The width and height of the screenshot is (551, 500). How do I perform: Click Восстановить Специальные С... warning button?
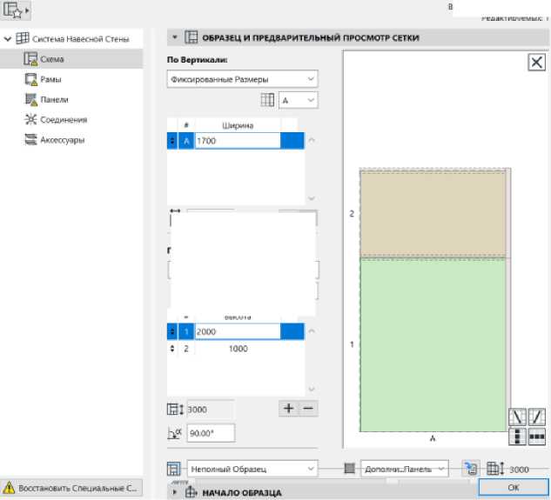coord(71,488)
